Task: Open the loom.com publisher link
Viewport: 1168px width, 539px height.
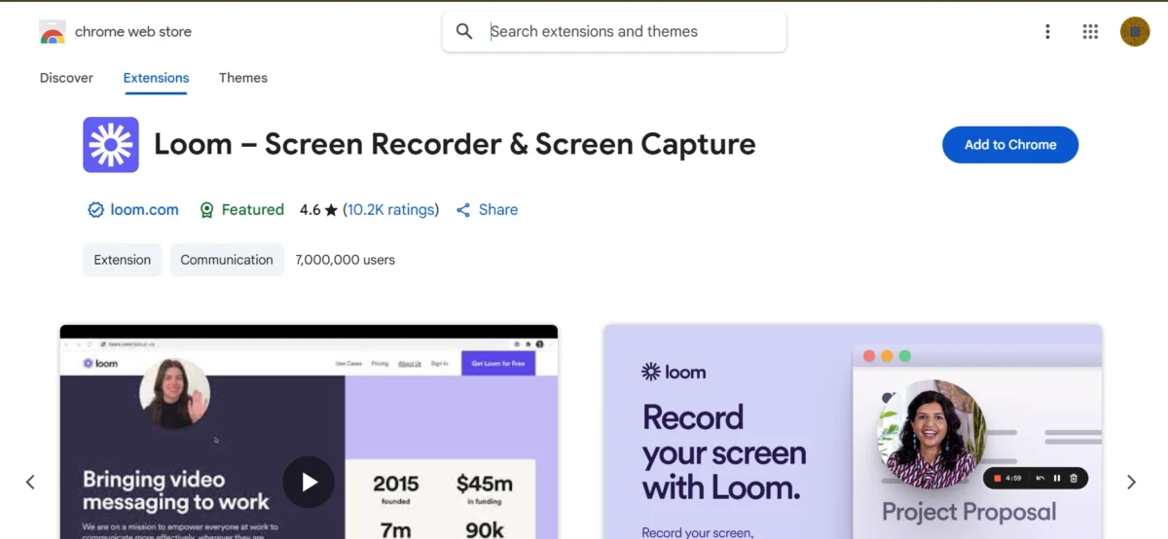Action: click(144, 209)
